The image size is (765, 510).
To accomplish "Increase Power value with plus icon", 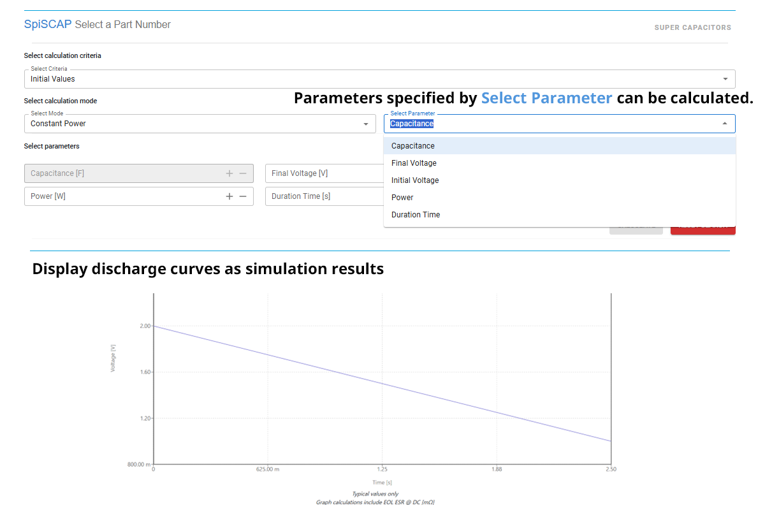I will tap(229, 196).
